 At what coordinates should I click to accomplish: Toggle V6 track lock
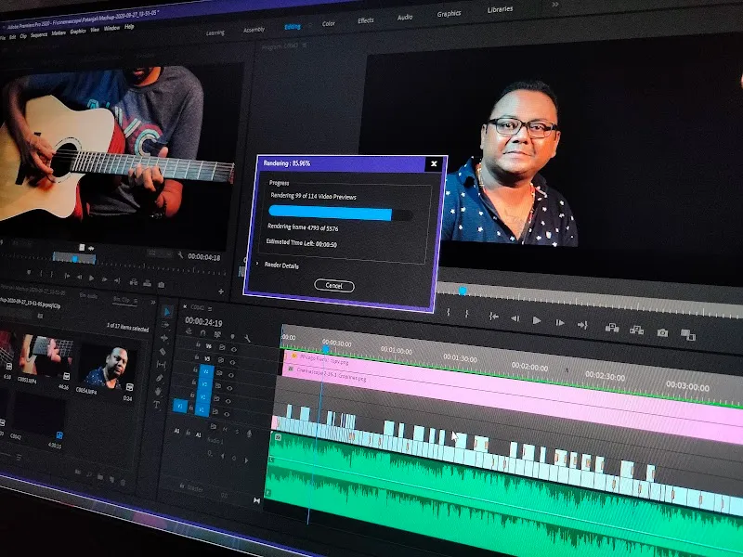click(x=198, y=344)
